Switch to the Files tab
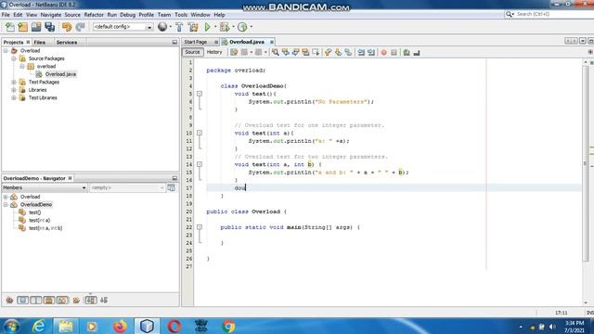Viewport: 594px width, 334px height. (x=39, y=43)
